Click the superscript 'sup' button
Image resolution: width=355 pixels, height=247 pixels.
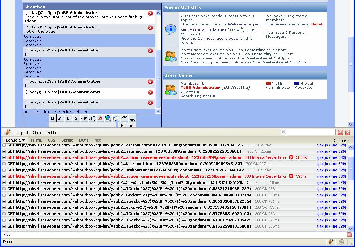click(x=124, y=117)
